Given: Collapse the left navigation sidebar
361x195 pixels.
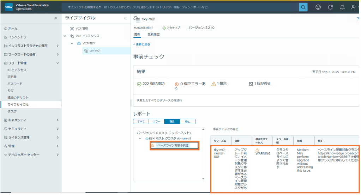Looking at the screenshot, I should click(56, 18).
